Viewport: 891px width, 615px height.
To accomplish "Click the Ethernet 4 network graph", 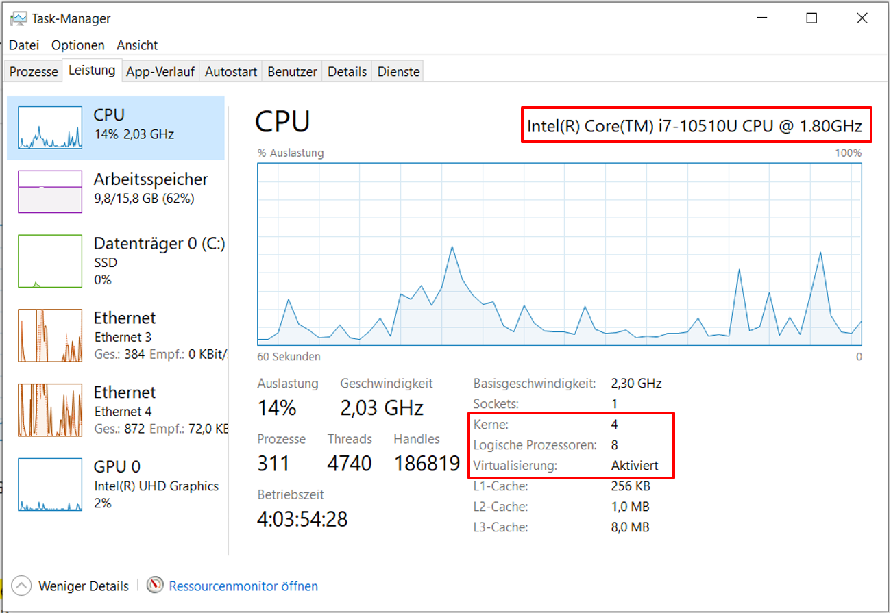I will 50,410.
